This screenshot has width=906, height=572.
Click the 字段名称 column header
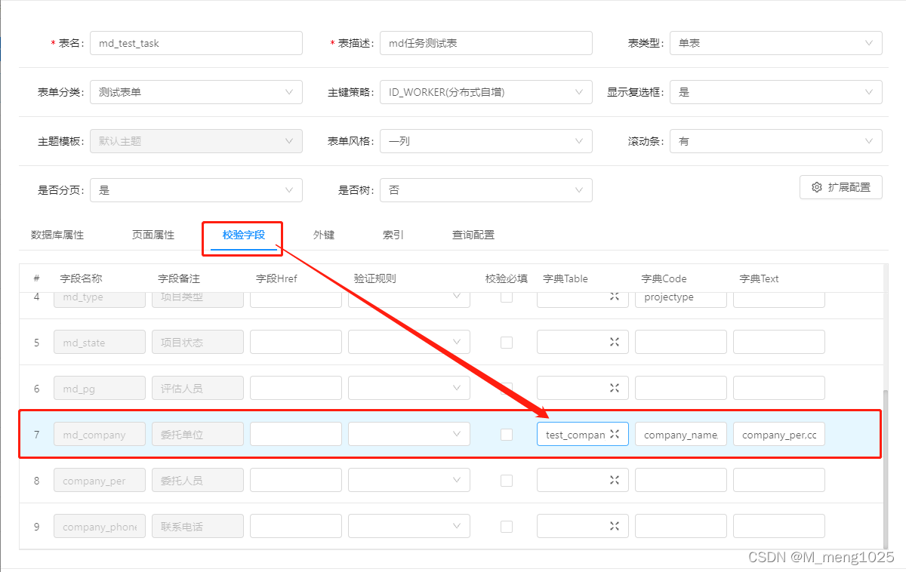coord(81,278)
